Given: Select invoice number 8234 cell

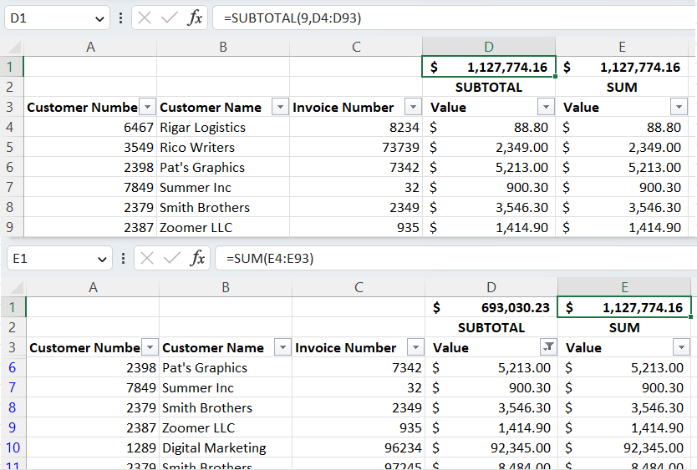Looking at the screenshot, I should click(356, 127).
